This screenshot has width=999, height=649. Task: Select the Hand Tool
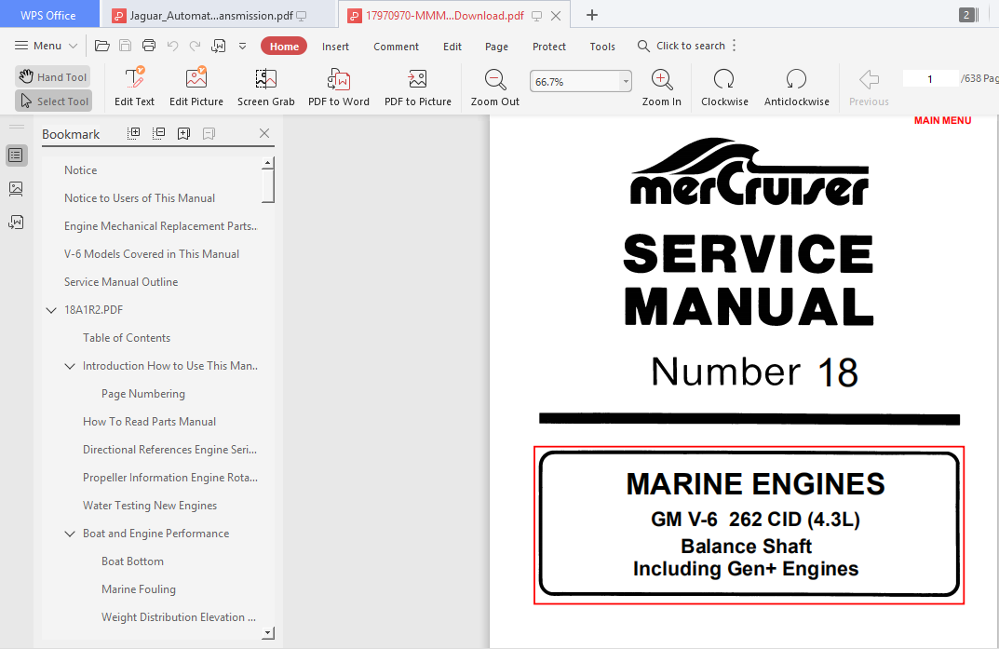(53, 77)
